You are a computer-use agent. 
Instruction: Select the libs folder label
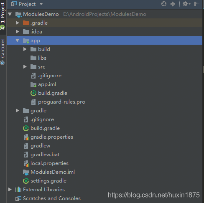pos(42,58)
